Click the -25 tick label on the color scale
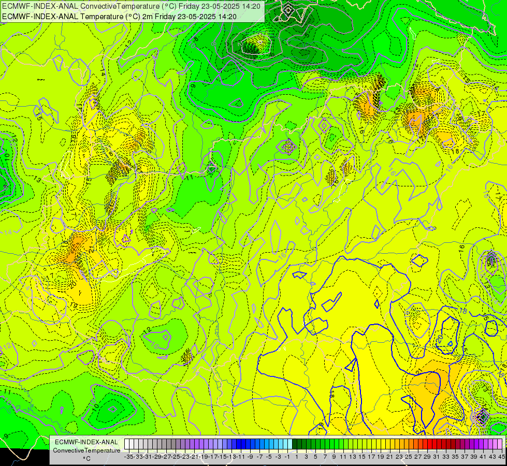This screenshot has height=466, width=507. click(x=175, y=457)
